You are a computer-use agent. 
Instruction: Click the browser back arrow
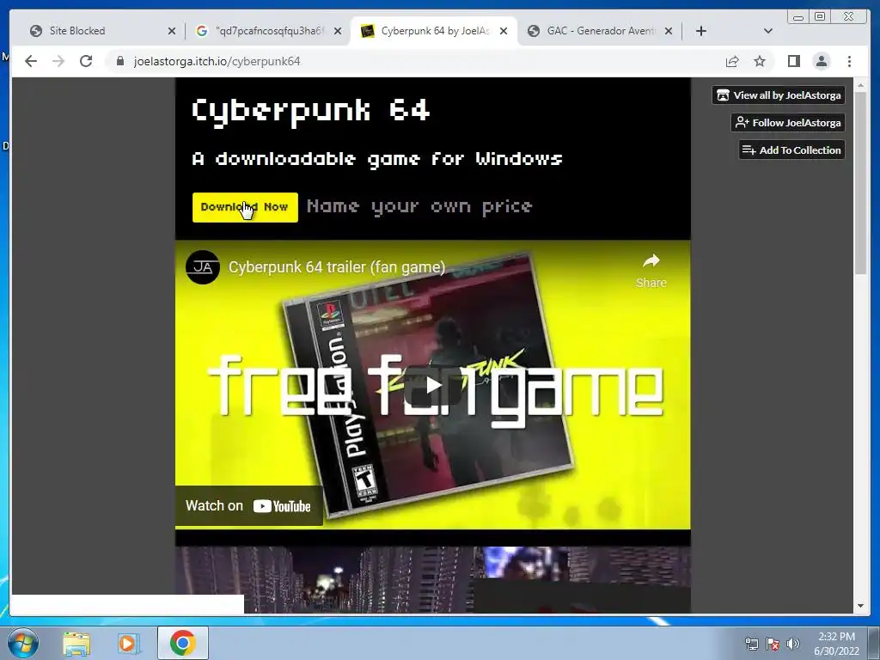point(31,61)
